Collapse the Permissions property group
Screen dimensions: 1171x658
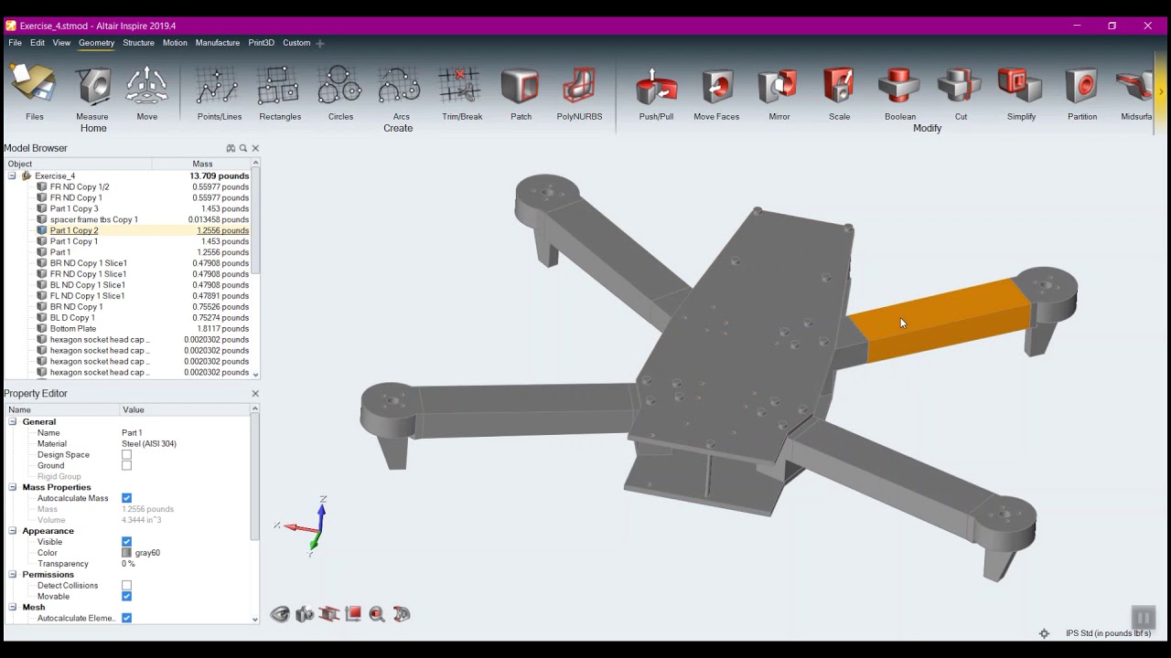click(13, 574)
